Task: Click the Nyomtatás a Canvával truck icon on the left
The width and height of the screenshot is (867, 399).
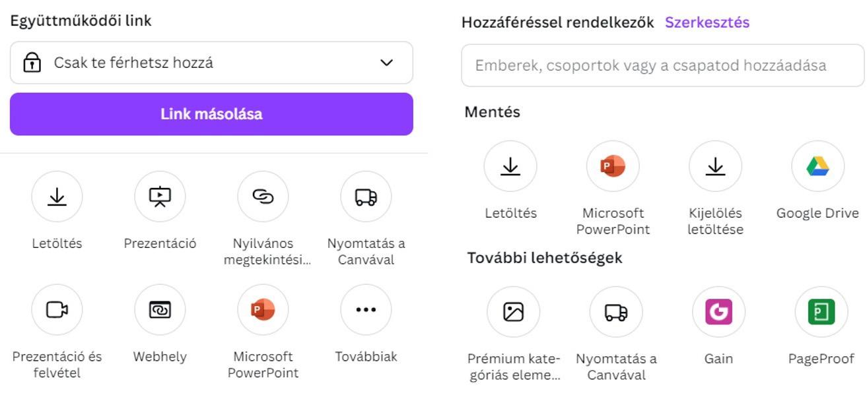Action: click(366, 197)
